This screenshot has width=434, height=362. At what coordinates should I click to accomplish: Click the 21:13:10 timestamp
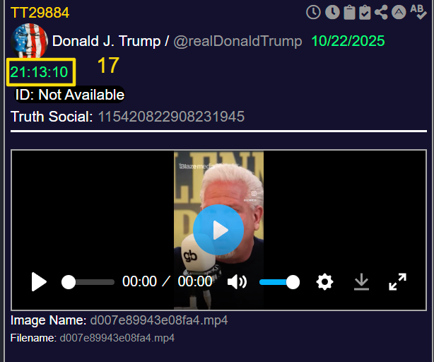[40, 71]
